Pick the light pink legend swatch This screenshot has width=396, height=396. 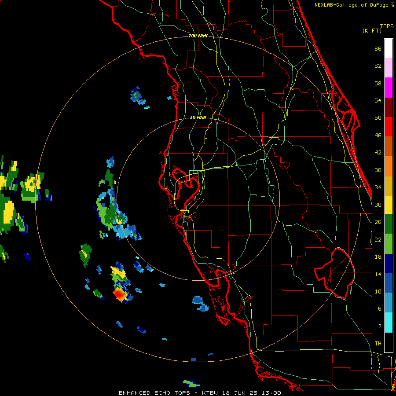coord(389,68)
